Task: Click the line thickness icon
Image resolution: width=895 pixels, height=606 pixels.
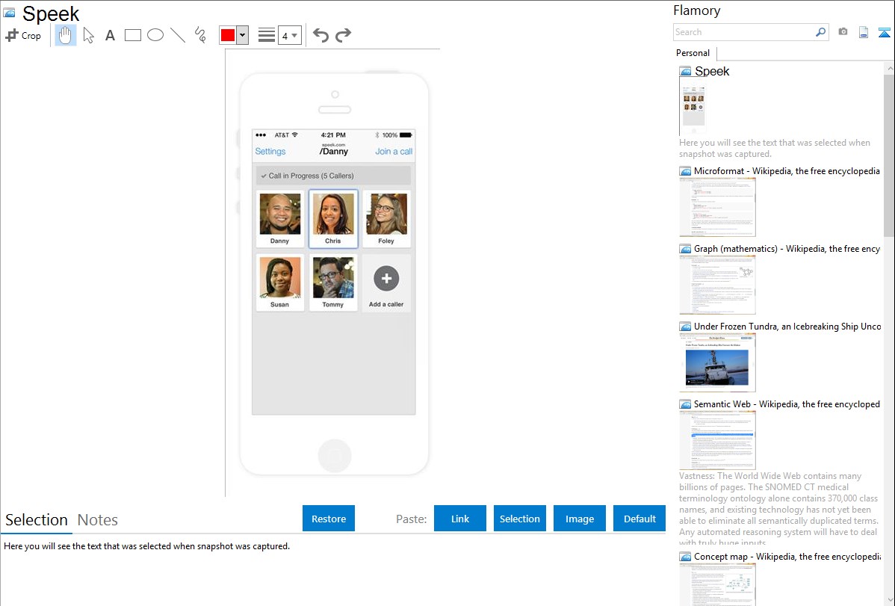Action: pos(267,35)
